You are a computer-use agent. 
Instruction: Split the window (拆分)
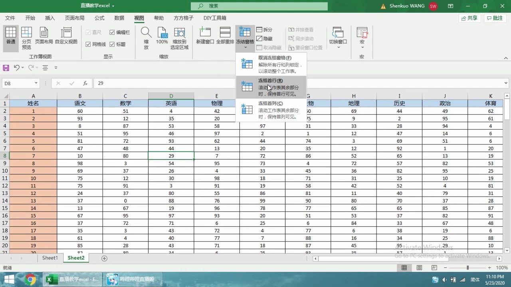click(x=264, y=29)
